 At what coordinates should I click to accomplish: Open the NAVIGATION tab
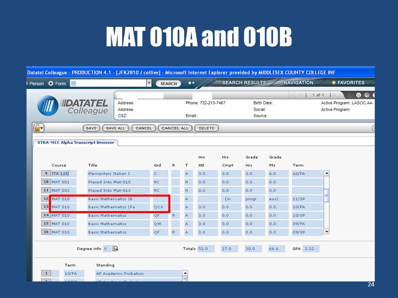pyautogui.click(x=298, y=83)
